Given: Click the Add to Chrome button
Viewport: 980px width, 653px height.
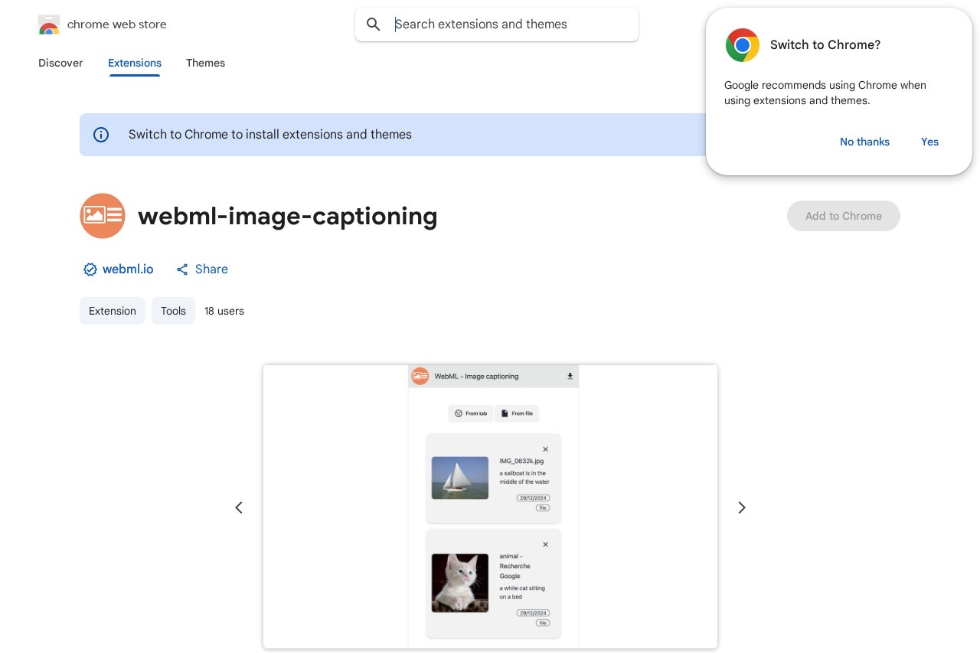Looking at the screenshot, I should [x=844, y=216].
